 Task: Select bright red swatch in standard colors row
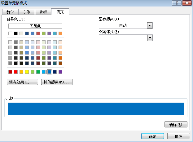(x=16, y=72)
